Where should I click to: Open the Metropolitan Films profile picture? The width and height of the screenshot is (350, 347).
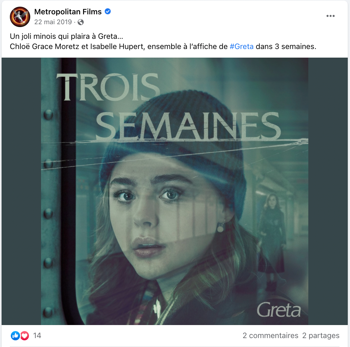(20, 17)
